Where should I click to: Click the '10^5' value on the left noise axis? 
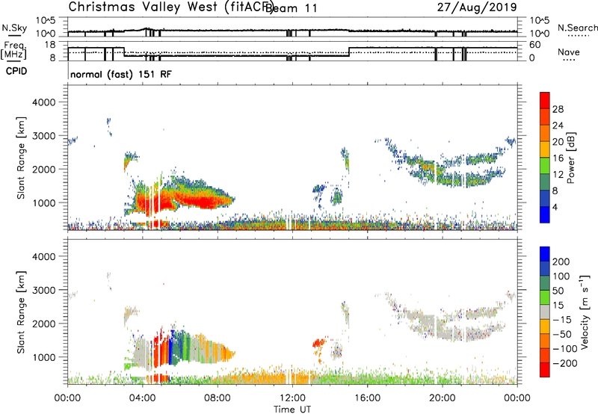tap(46, 21)
